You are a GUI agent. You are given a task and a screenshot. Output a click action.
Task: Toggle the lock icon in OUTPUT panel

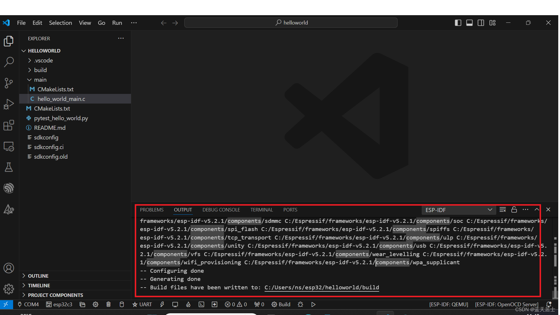(x=514, y=209)
